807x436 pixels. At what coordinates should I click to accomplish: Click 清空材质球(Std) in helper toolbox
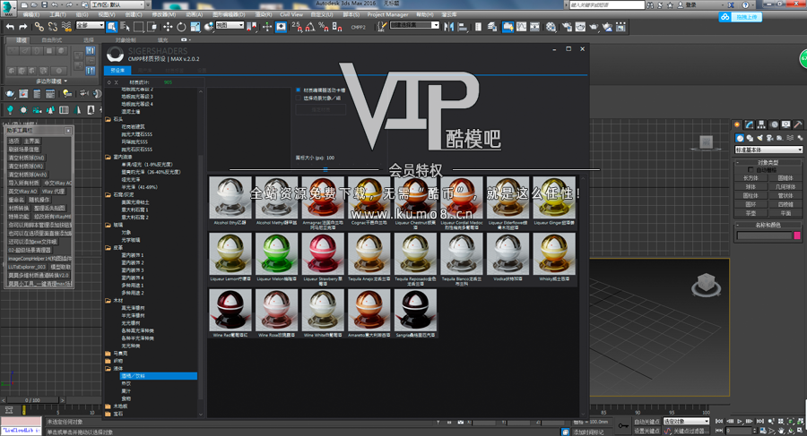click(26, 158)
